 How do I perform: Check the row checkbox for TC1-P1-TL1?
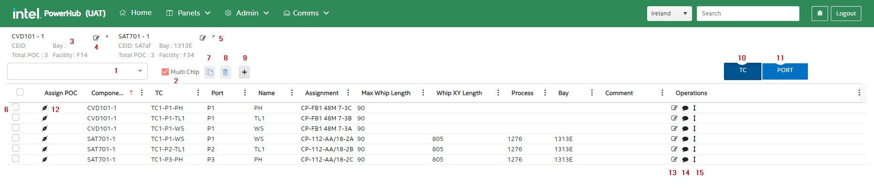pyautogui.click(x=16, y=118)
